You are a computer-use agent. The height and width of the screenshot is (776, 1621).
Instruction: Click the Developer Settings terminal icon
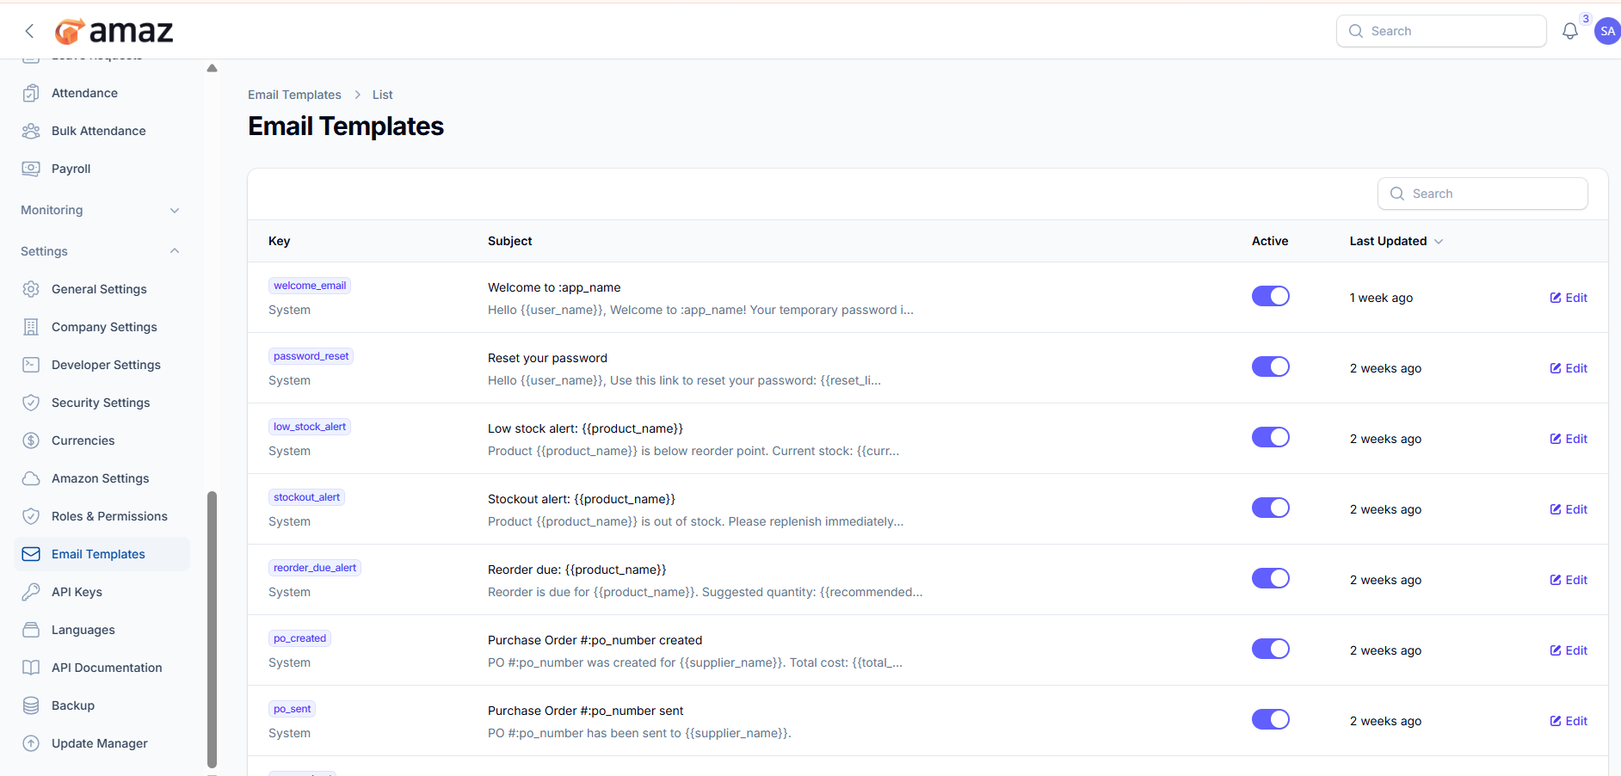pos(31,365)
